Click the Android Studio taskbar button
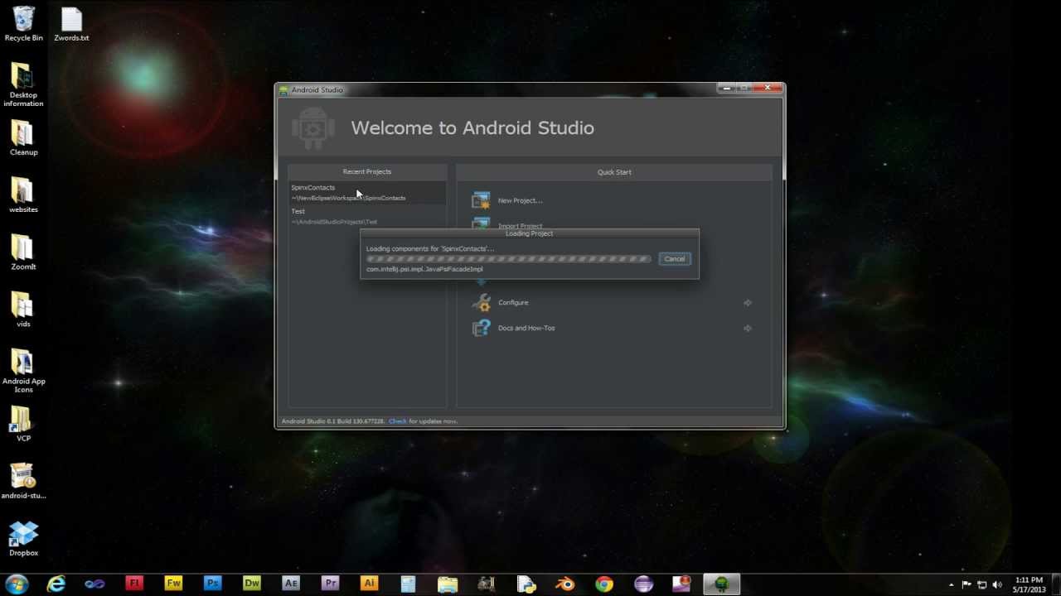The image size is (1061, 596). tap(721, 584)
